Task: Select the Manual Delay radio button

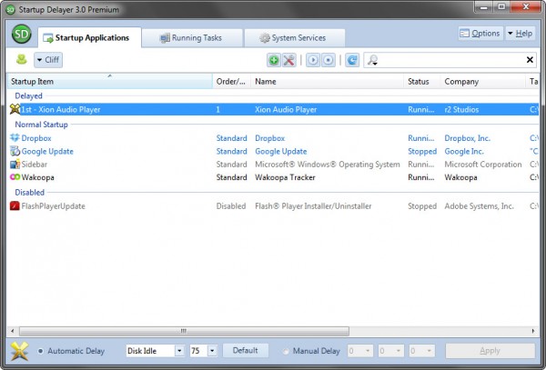Action: tap(287, 350)
